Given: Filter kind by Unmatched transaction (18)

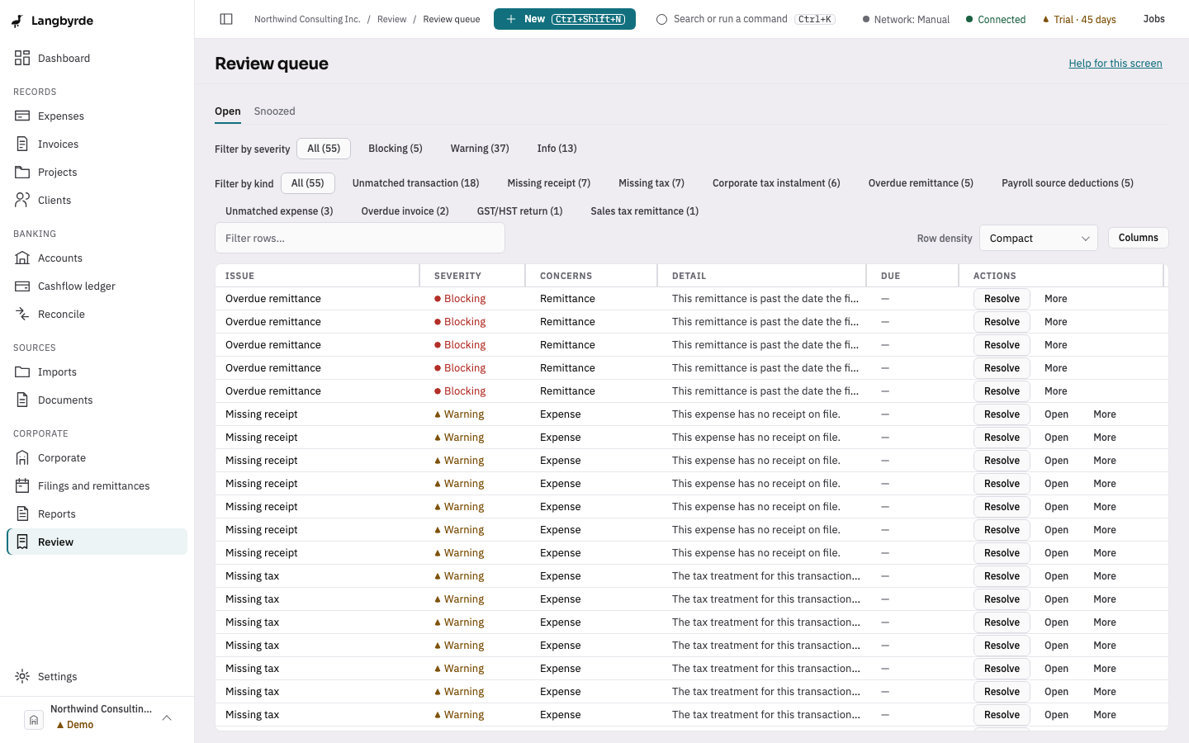Looking at the screenshot, I should (x=415, y=183).
